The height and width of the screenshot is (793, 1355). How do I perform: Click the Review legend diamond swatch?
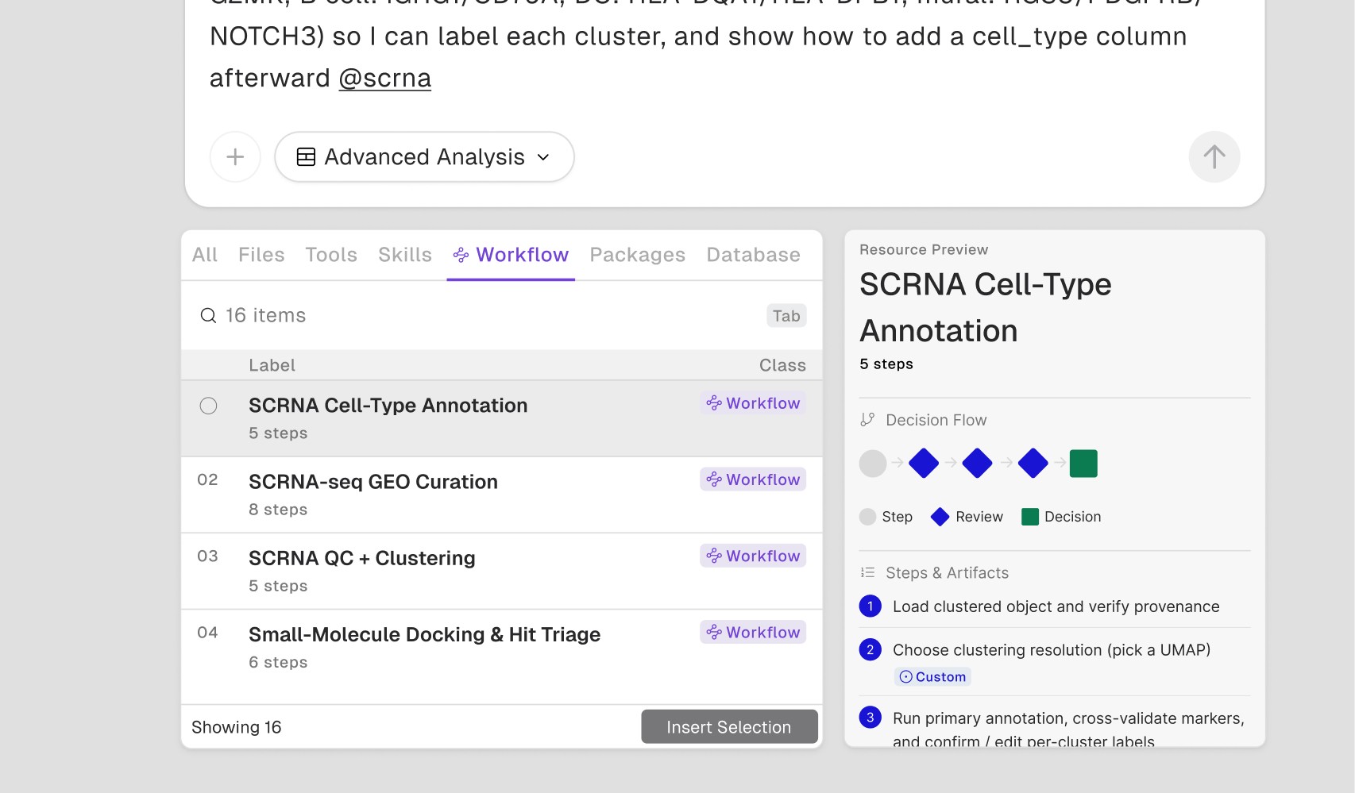940,517
